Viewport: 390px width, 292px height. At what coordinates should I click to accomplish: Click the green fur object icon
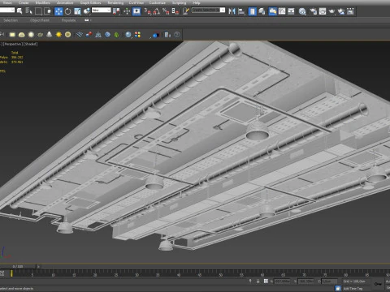point(117,35)
